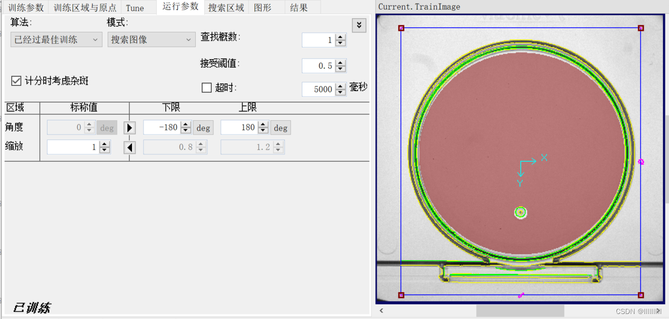
Task: Click the deg unit icon next to 180
Action: [281, 127]
